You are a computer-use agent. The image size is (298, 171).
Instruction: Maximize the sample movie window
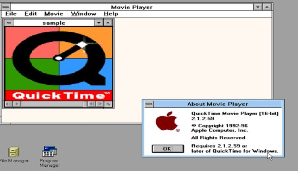point(108,23)
